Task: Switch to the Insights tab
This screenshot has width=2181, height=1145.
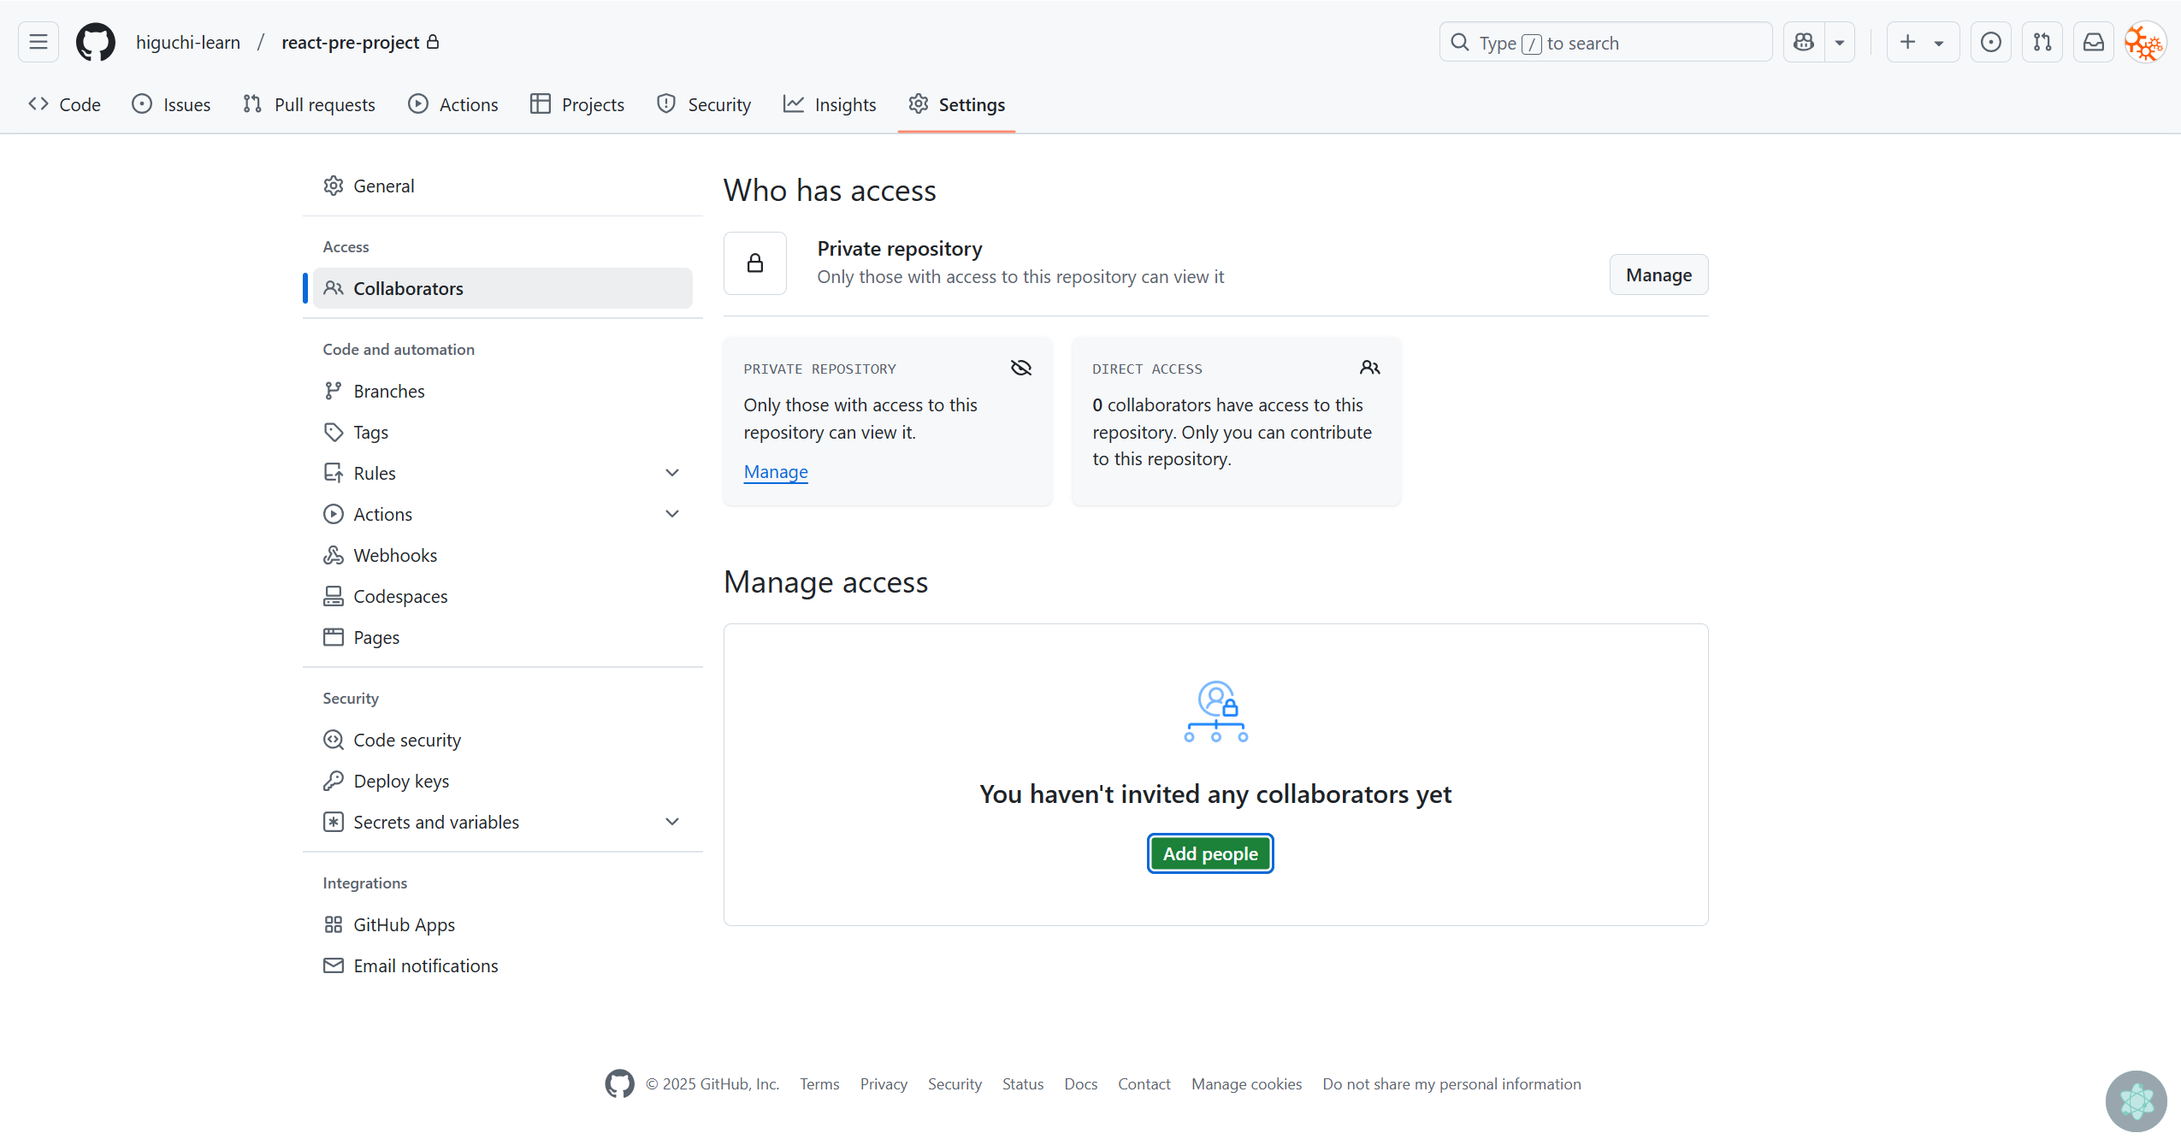Action: pyautogui.click(x=830, y=104)
